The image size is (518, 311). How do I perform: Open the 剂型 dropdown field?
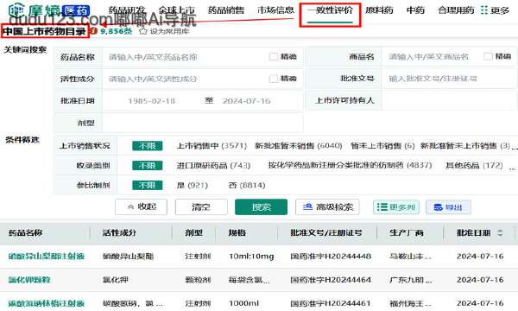(202, 123)
